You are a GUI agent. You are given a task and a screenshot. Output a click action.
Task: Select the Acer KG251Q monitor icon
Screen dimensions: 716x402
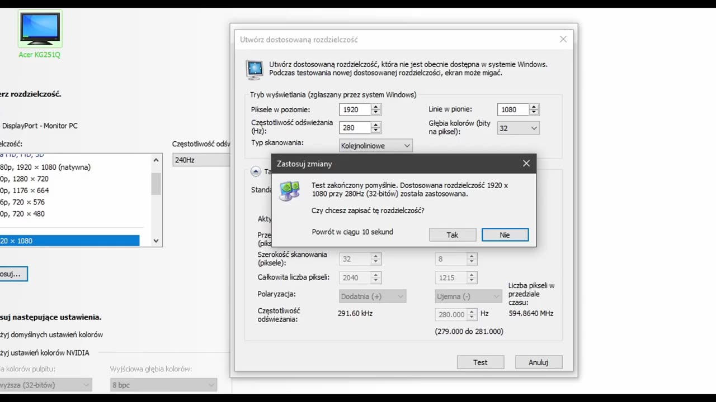pyautogui.click(x=40, y=29)
